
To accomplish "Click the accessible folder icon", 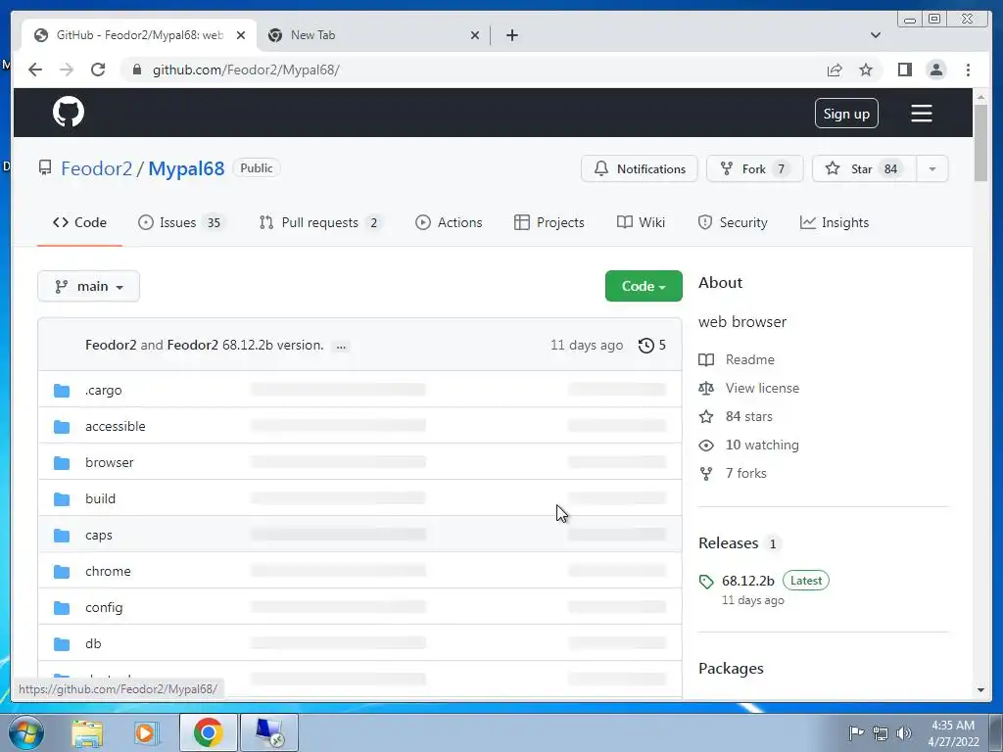I will (x=62, y=427).
